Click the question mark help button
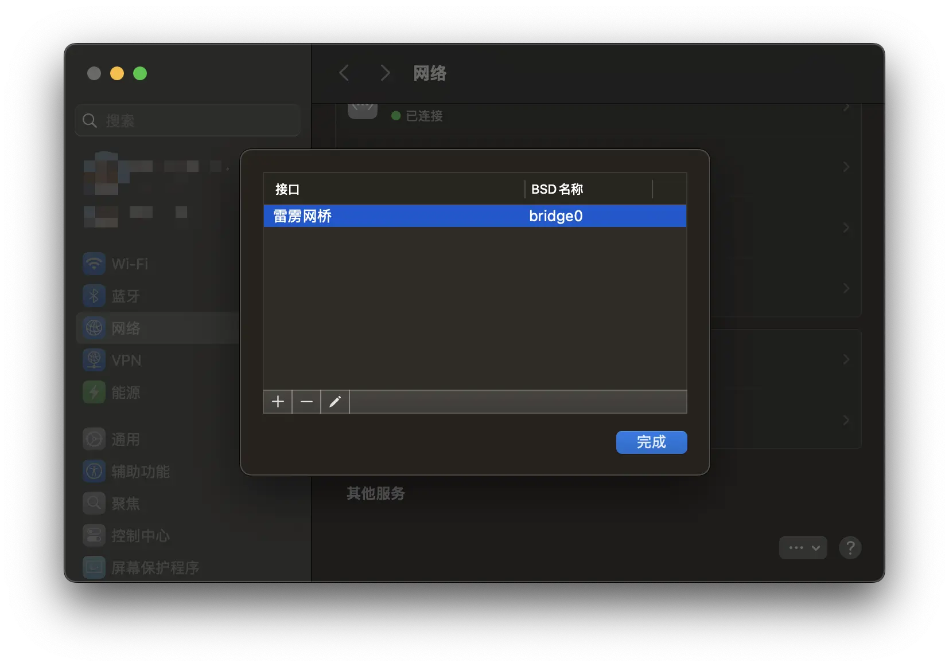Screen dimensions: 949x667 [850, 548]
